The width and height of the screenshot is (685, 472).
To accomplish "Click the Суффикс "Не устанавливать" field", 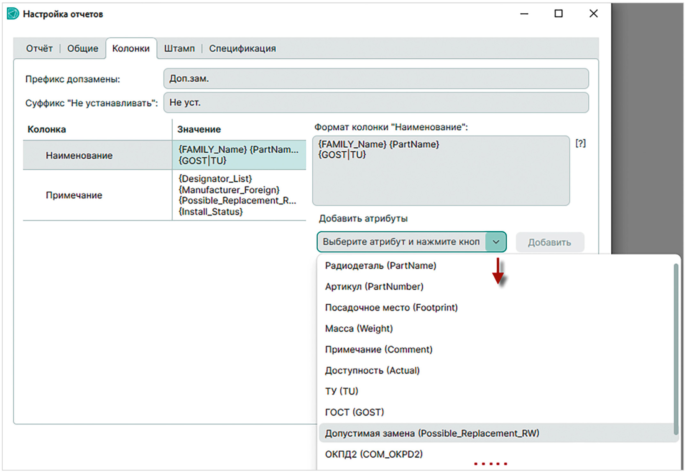I will 376,102.
